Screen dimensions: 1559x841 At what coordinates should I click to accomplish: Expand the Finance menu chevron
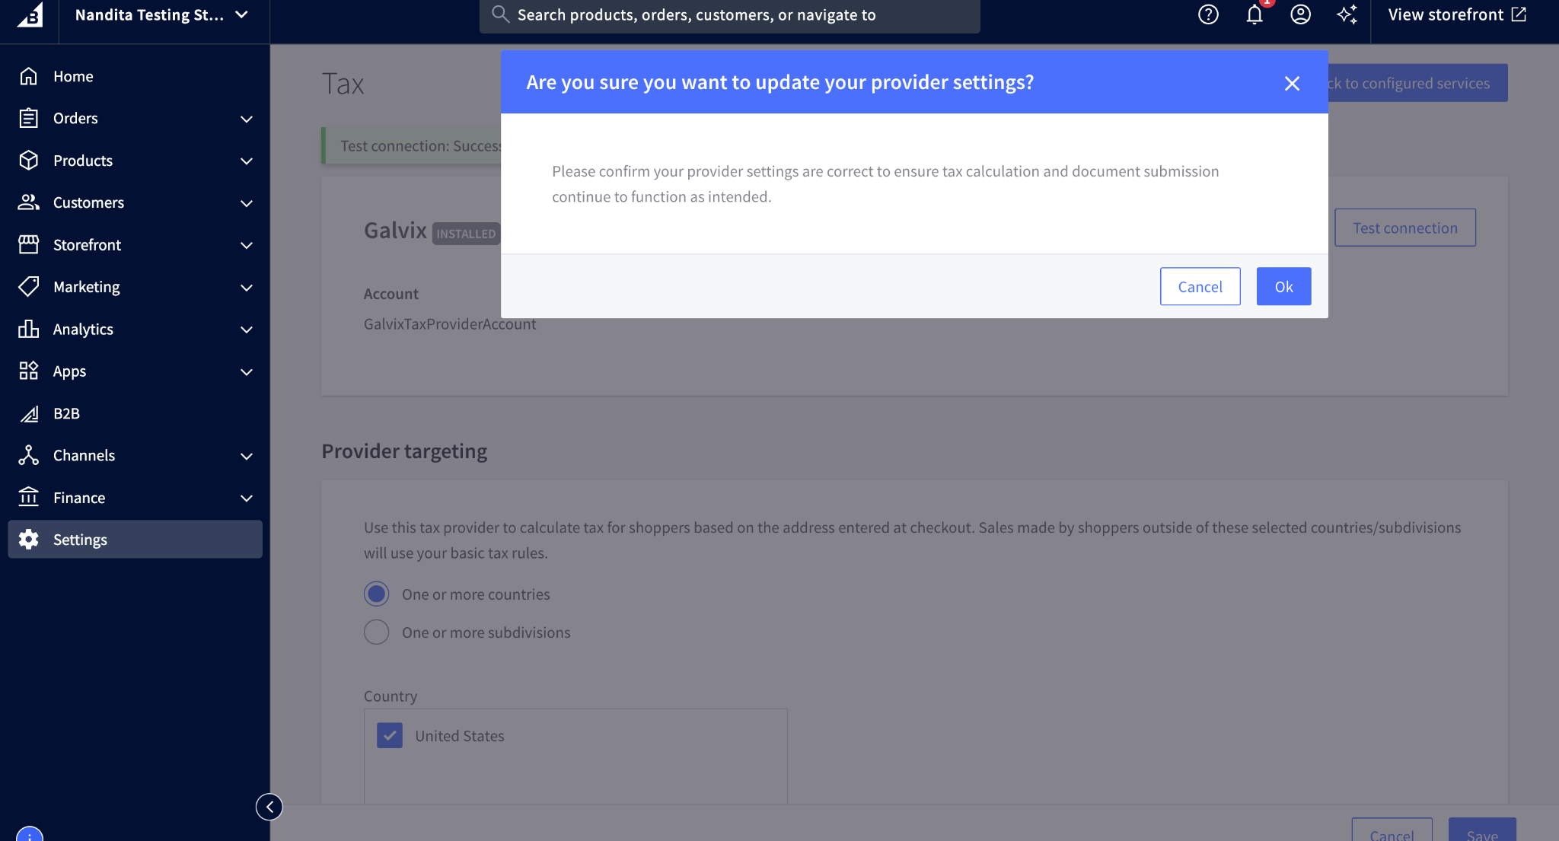coord(246,498)
